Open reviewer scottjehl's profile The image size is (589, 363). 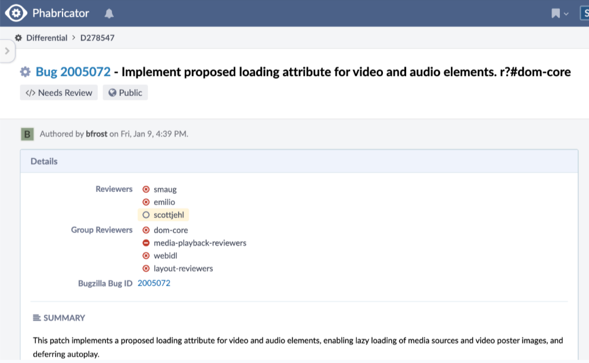[169, 215]
